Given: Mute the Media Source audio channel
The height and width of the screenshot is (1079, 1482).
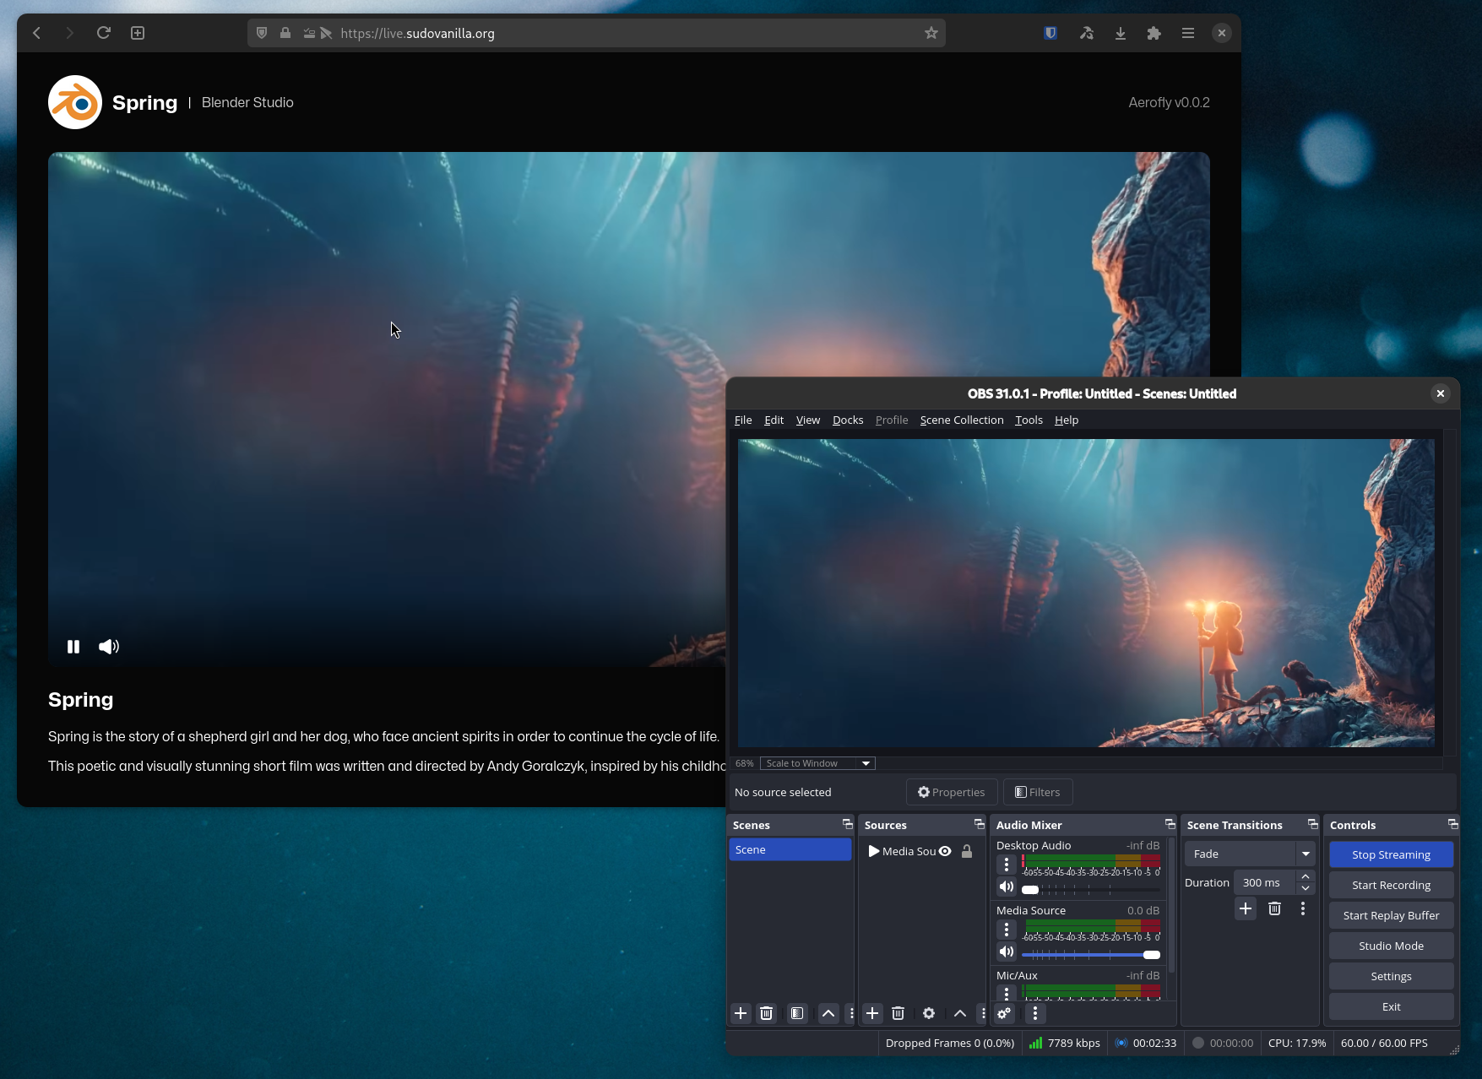Looking at the screenshot, I should pyautogui.click(x=1006, y=952).
